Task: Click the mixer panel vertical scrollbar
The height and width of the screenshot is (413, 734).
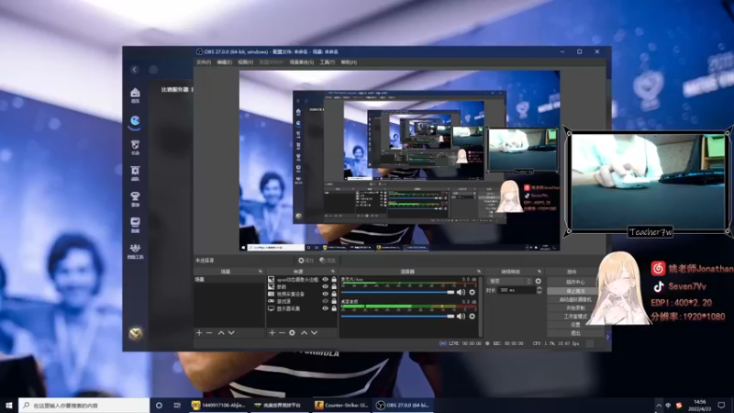Action: 480,307
